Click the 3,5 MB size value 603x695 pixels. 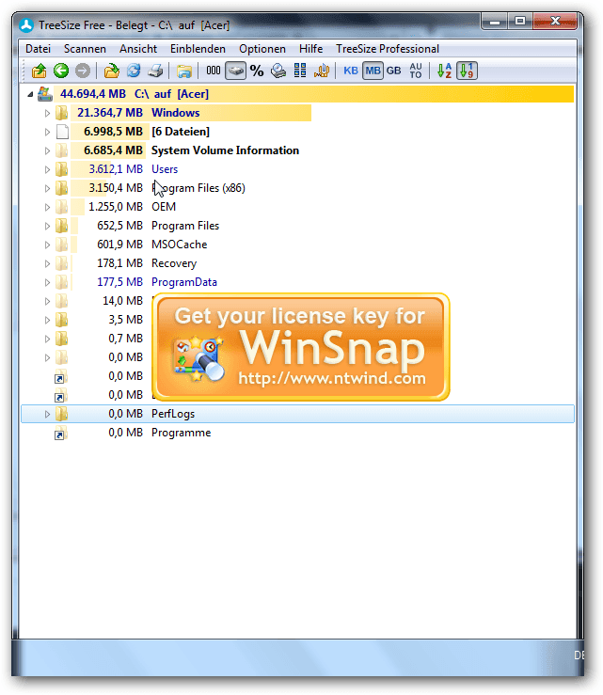point(125,320)
